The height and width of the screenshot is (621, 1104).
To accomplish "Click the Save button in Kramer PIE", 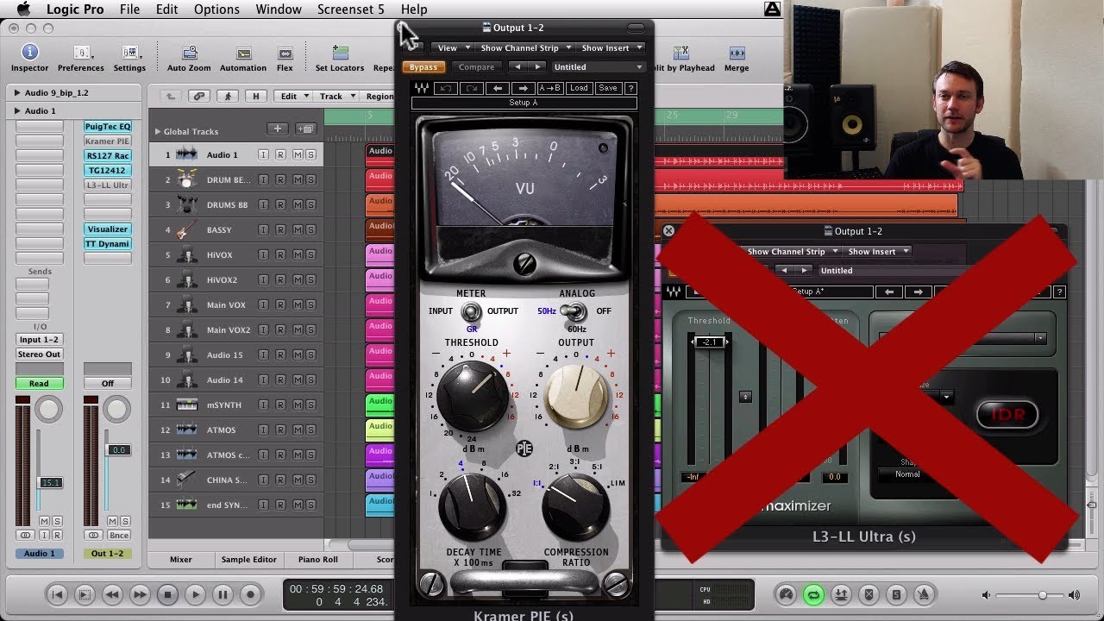I will point(608,88).
